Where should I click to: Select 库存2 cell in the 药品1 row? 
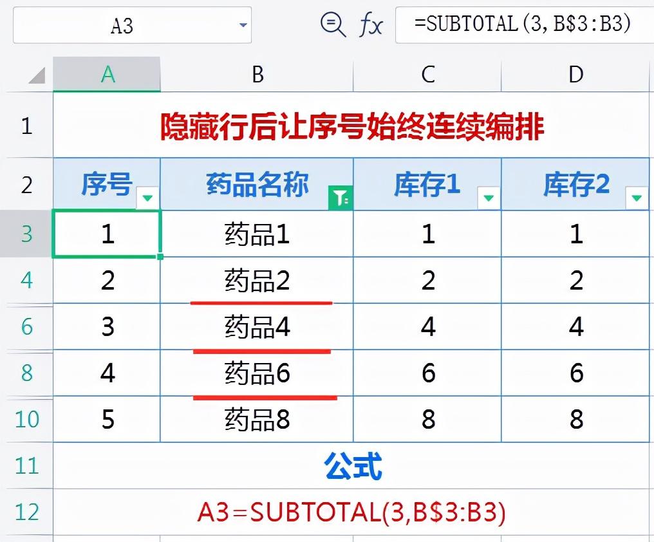pyautogui.click(x=575, y=234)
